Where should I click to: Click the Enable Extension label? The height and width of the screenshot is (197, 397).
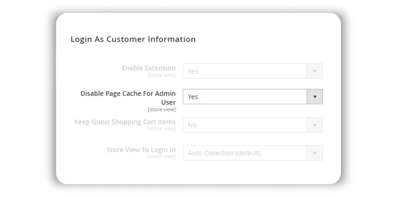[148, 68]
